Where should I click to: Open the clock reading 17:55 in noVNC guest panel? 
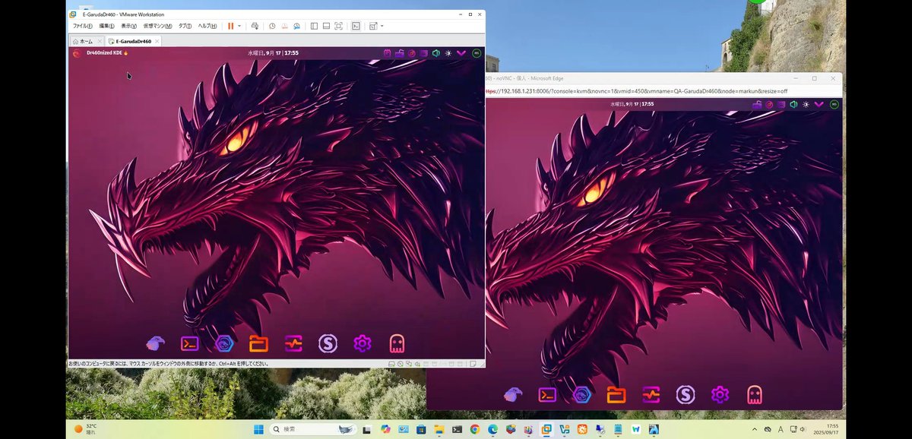(647, 104)
